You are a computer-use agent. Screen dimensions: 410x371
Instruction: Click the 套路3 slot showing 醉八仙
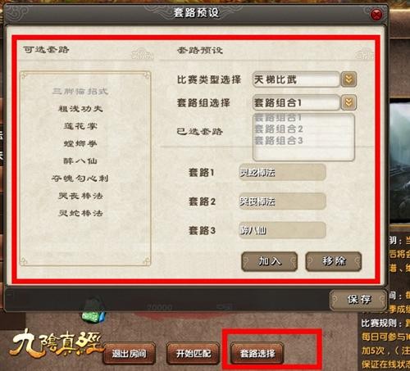click(282, 230)
